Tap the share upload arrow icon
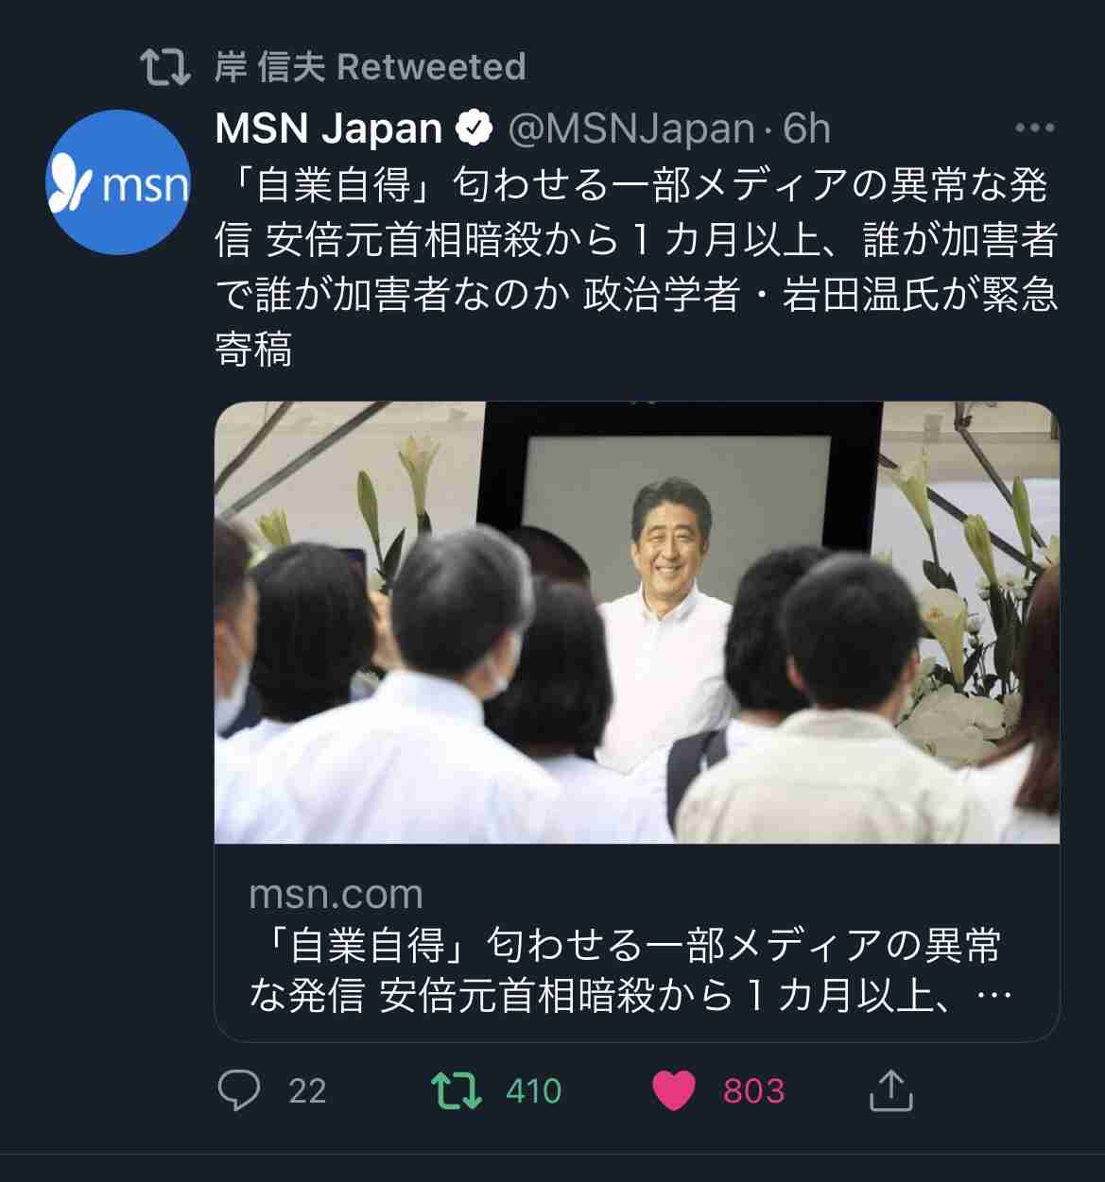The image size is (1105, 1182). [x=889, y=1089]
